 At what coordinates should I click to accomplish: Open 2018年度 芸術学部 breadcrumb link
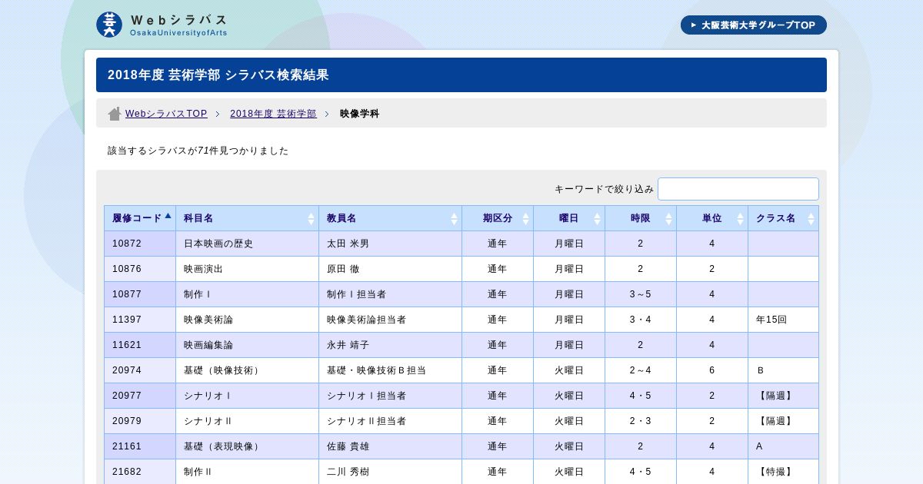click(273, 114)
